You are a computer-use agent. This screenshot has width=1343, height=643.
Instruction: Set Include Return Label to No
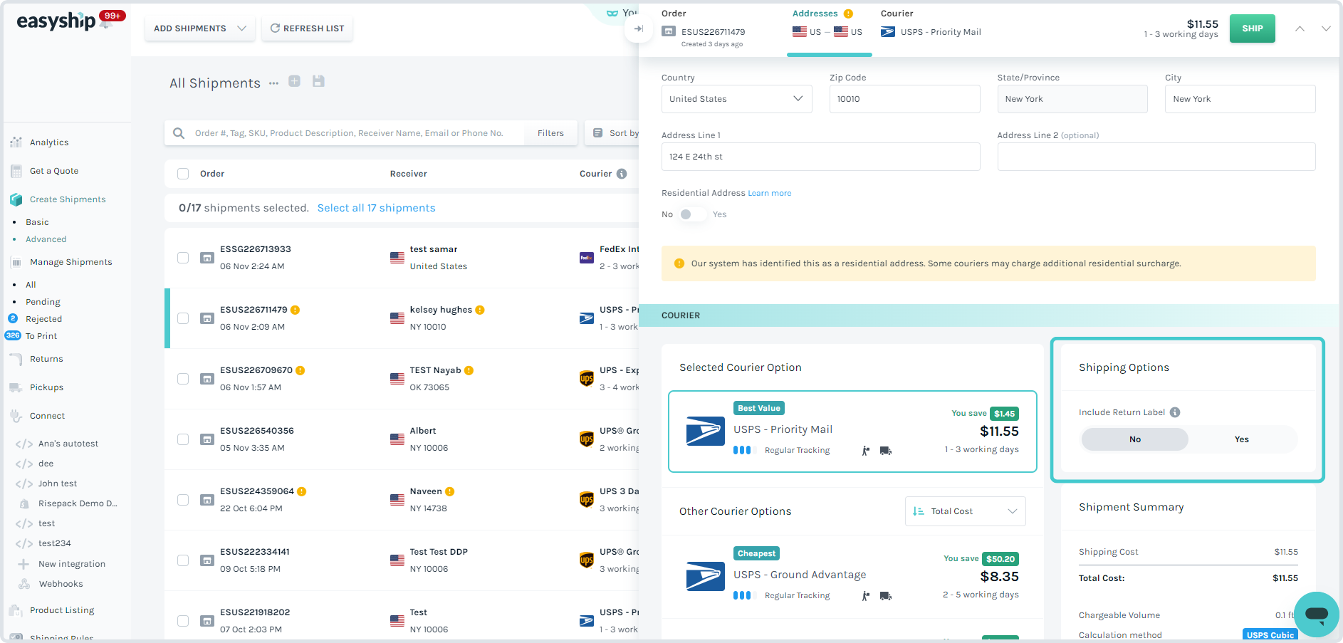(x=1134, y=439)
